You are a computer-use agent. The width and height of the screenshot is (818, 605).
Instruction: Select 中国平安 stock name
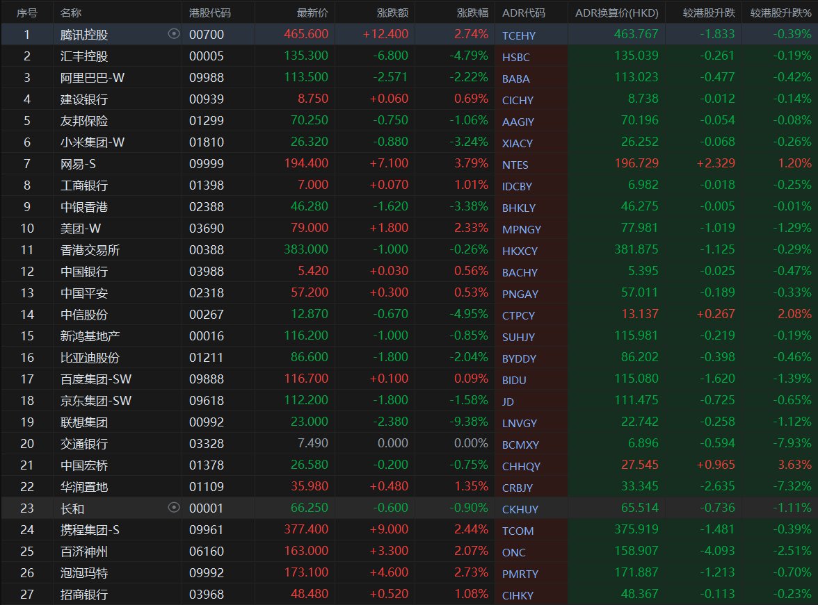coord(84,293)
